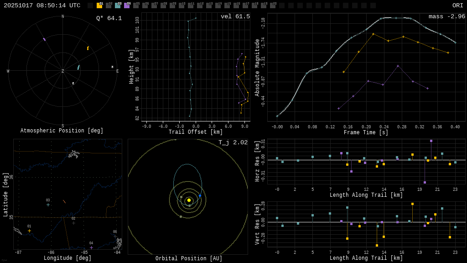Click the UTC timestamp text

(x=42, y=5)
